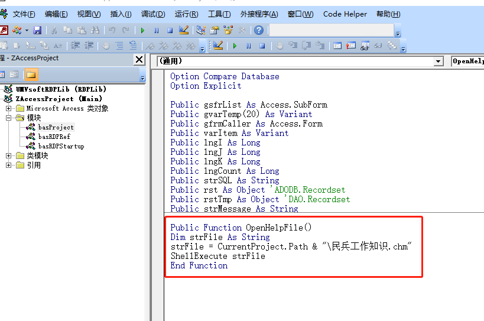Open the 窗口(W) menu
The width and height of the screenshot is (484, 321).
tap(300, 14)
